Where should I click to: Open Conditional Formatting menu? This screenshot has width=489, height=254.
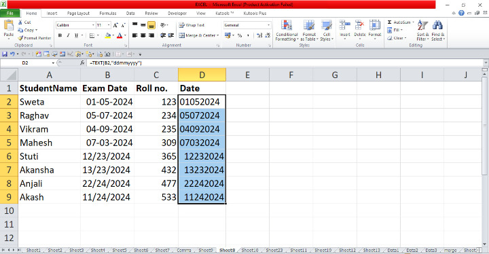(287, 30)
